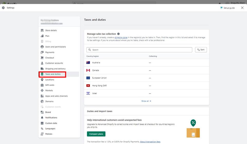Click the Checkout cart icon
Viewport: 247px width, 144px height.
tap(42, 58)
